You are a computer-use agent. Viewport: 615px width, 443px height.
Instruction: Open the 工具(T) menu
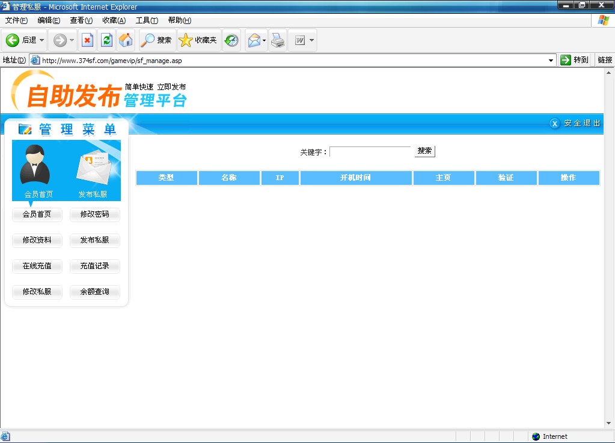click(147, 20)
